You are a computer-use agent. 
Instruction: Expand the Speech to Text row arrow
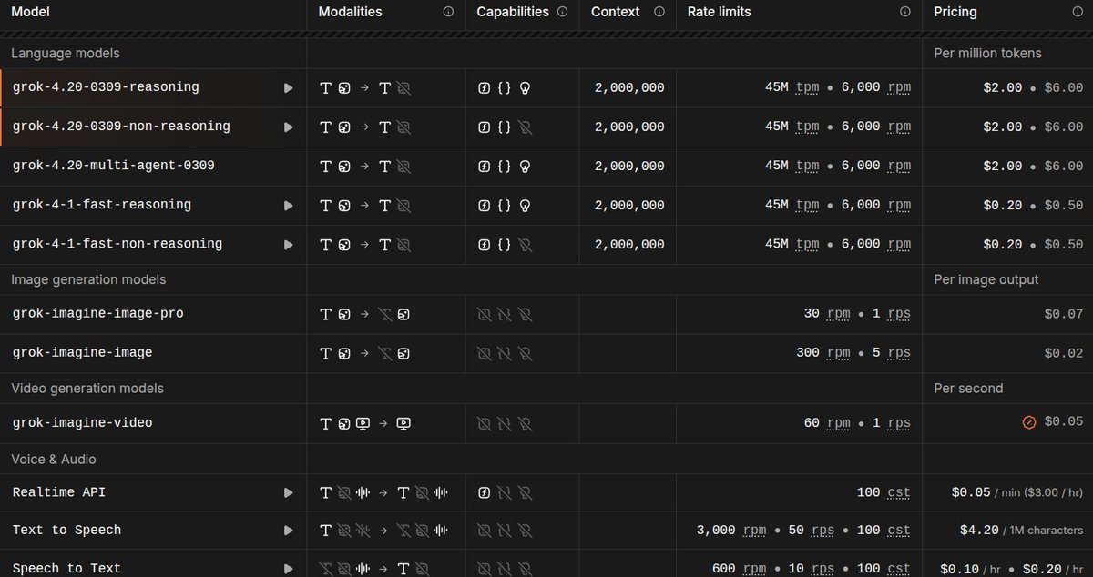tap(289, 569)
